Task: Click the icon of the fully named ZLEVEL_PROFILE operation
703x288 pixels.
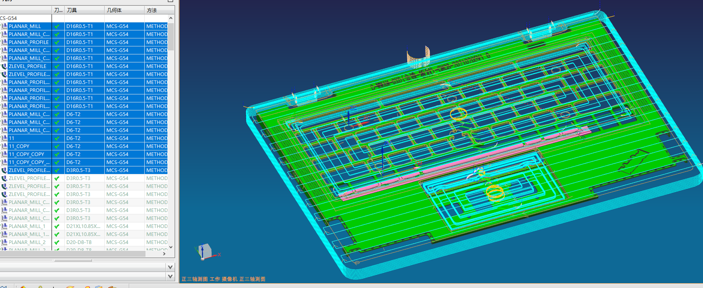Action: click(4, 66)
